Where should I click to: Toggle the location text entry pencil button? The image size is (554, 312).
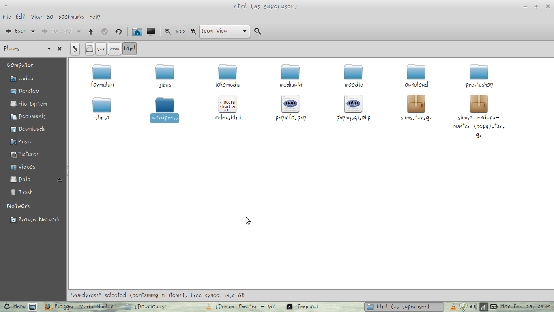tap(75, 49)
